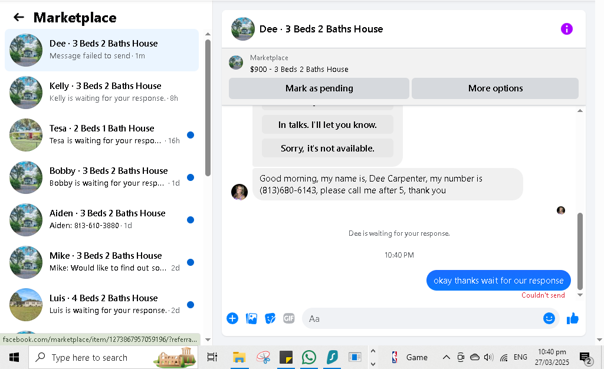Image resolution: width=604 pixels, height=369 pixels.
Task: Open clock showing 10:40 pm
Action: point(552,357)
